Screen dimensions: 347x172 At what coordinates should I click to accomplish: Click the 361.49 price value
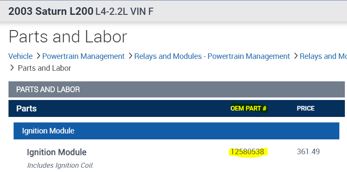click(308, 152)
